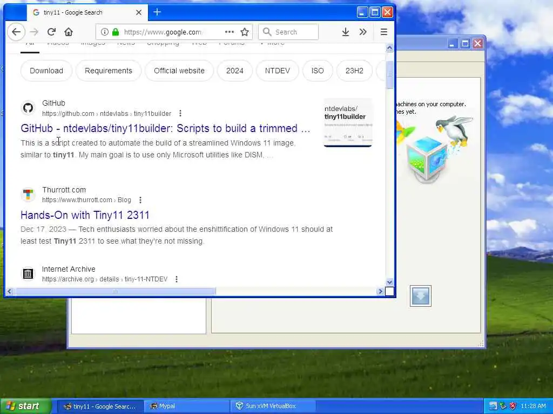Open the browser home page
This screenshot has width=553, height=414.
point(69,32)
